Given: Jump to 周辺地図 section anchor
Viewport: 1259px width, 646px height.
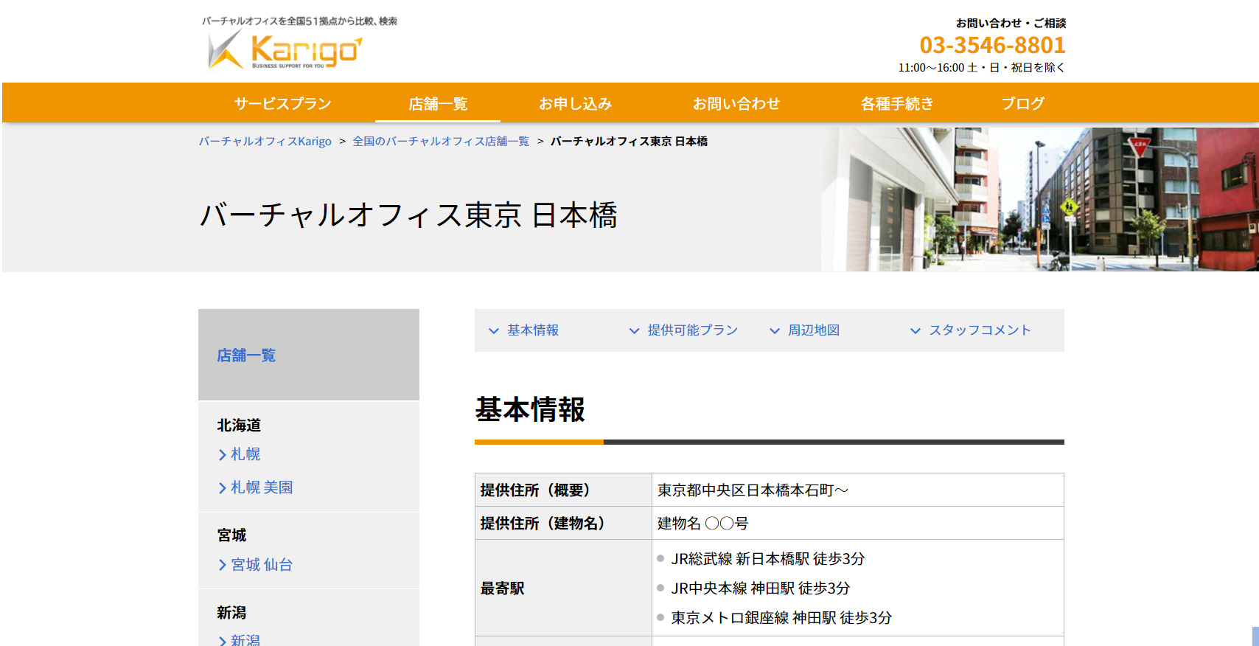Looking at the screenshot, I should [814, 330].
